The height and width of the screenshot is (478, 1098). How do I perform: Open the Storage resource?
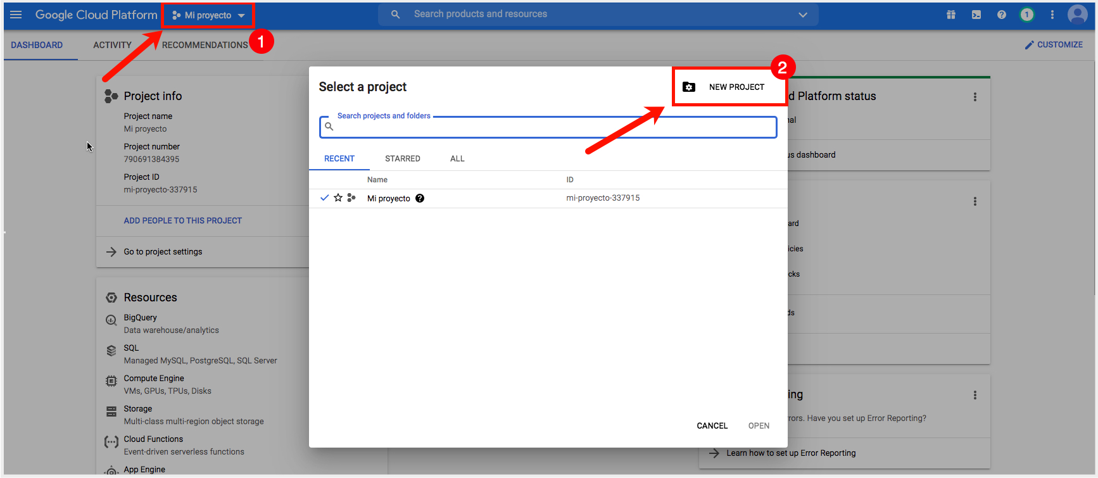tap(137, 409)
